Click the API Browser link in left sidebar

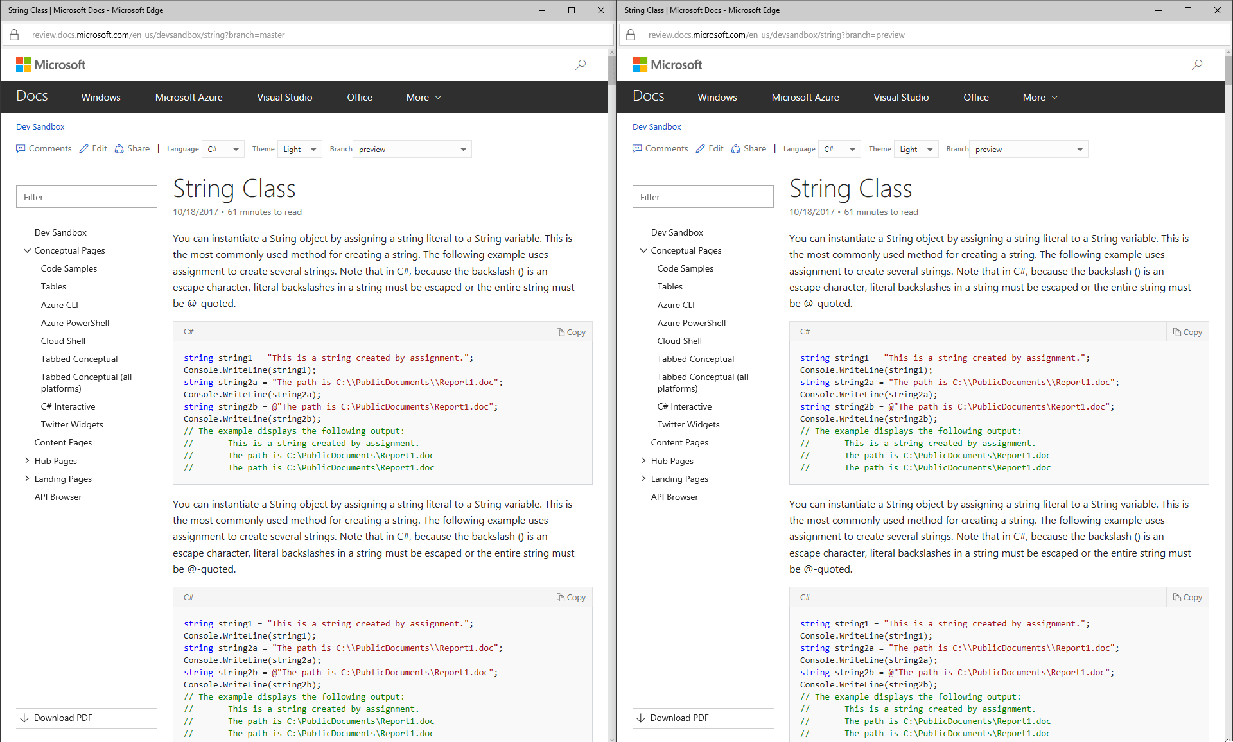(57, 496)
